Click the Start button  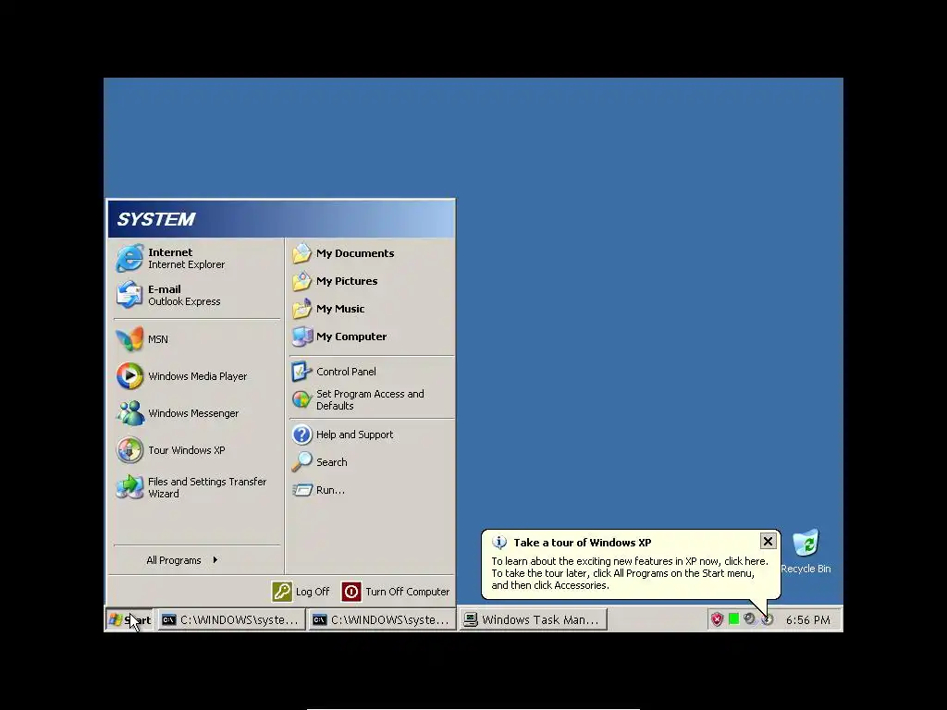129,619
